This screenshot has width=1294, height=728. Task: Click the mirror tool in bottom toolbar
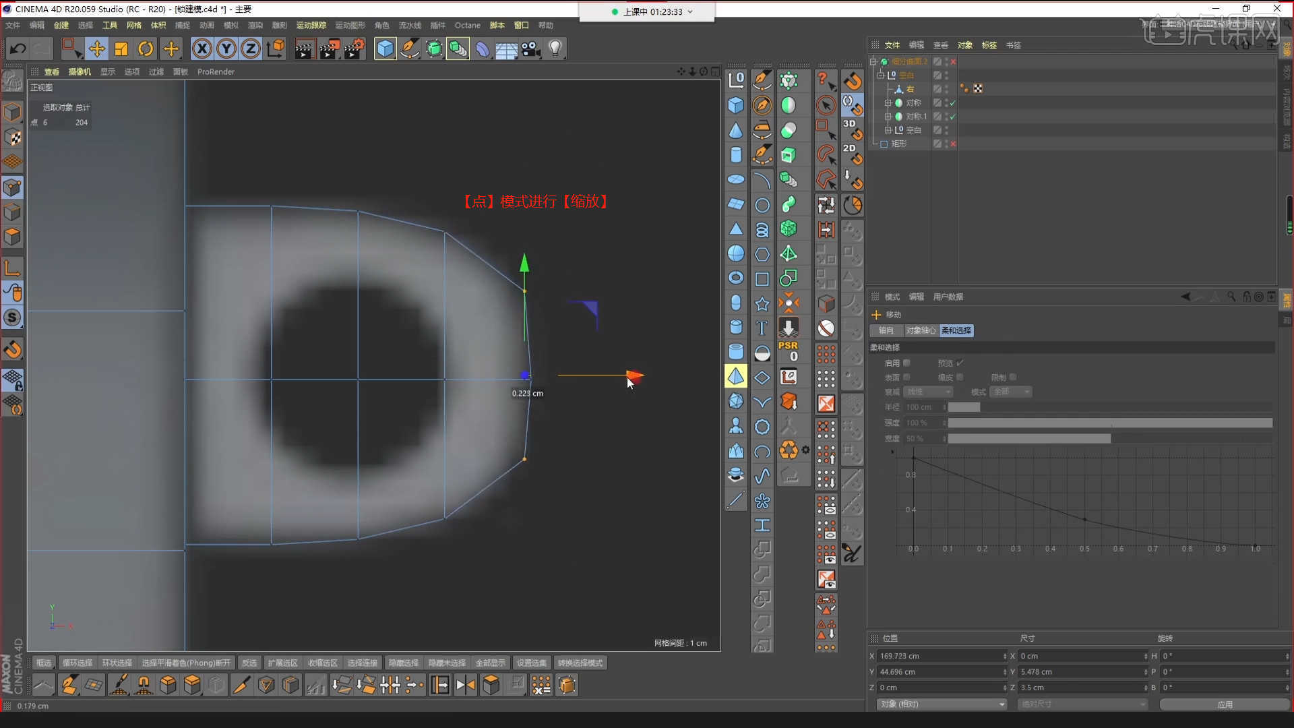[465, 685]
